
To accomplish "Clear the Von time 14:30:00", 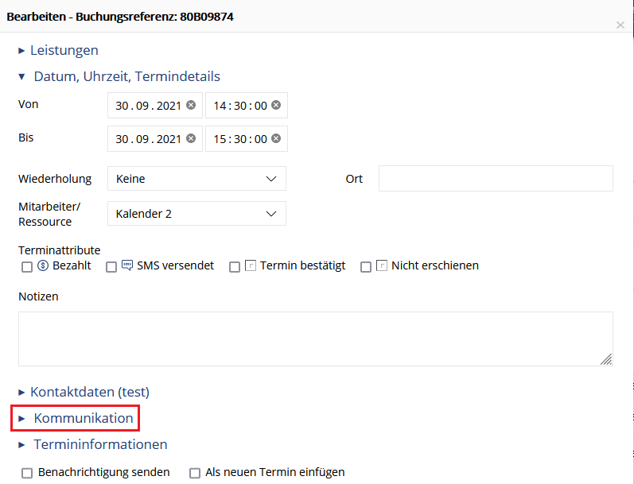I will (276, 105).
